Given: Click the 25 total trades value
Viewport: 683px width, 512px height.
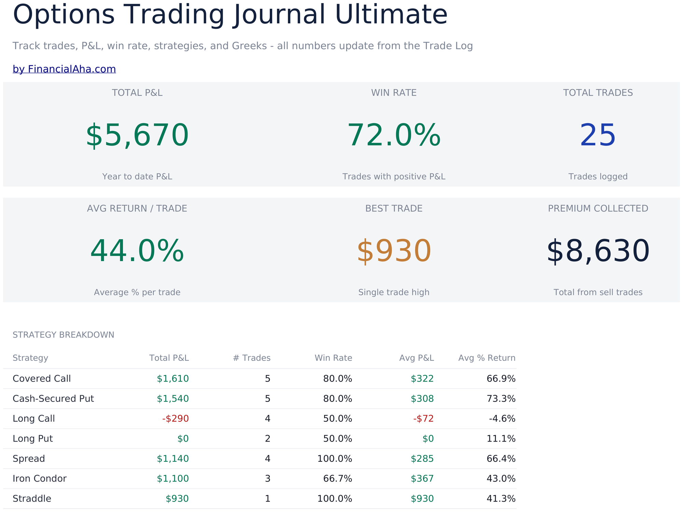Looking at the screenshot, I should [598, 136].
